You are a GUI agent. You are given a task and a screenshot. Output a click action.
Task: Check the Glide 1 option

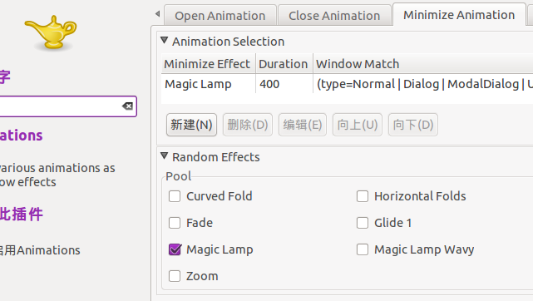[363, 223]
